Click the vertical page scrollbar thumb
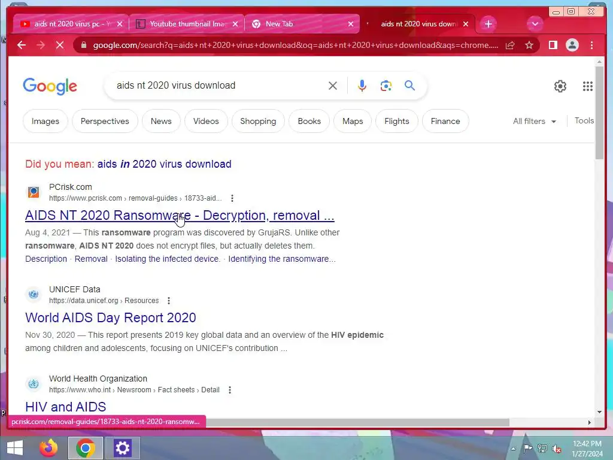 pyautogui.click(x=599, y=113)
